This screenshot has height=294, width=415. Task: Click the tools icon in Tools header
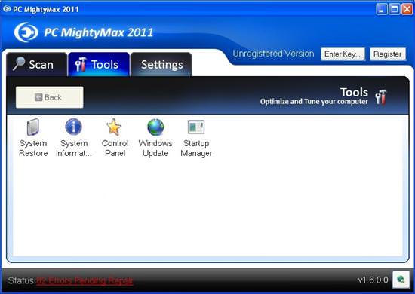(381, 96)
